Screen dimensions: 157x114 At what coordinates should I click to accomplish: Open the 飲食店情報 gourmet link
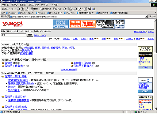(26, 53)
